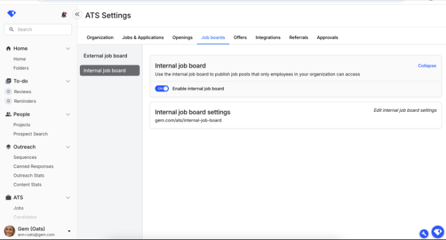Open Candidates under ATS

(x=25, y=217)
